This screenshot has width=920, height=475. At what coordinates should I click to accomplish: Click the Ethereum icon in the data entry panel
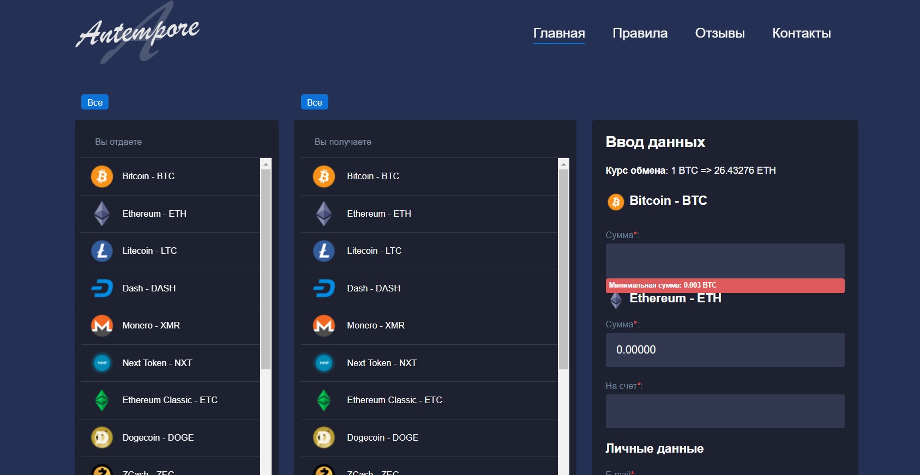616,300
